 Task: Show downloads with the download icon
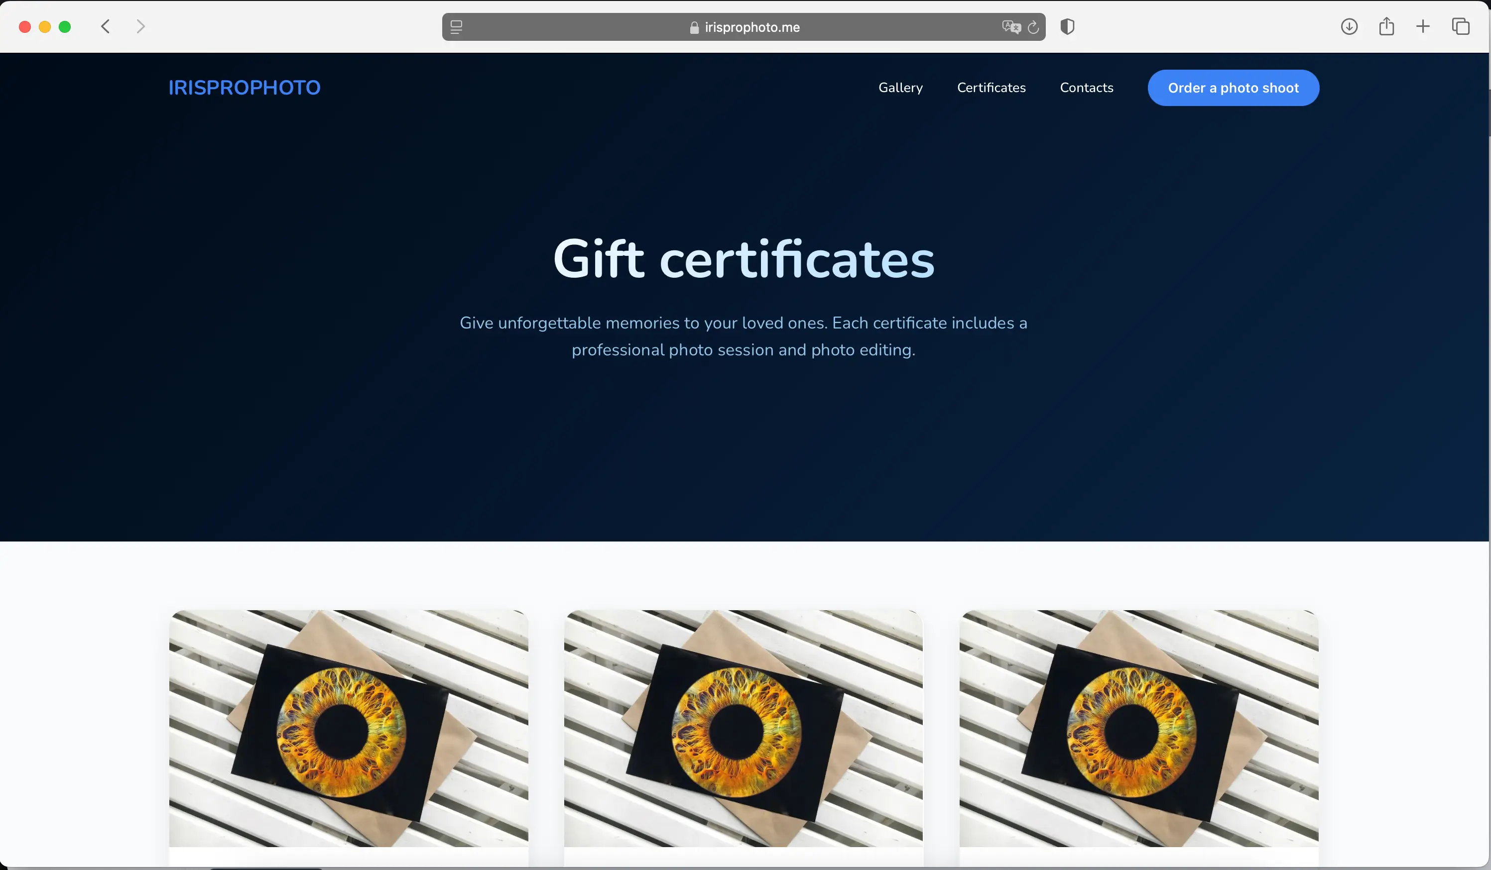pyautogui.click(x=1349, y=26)
